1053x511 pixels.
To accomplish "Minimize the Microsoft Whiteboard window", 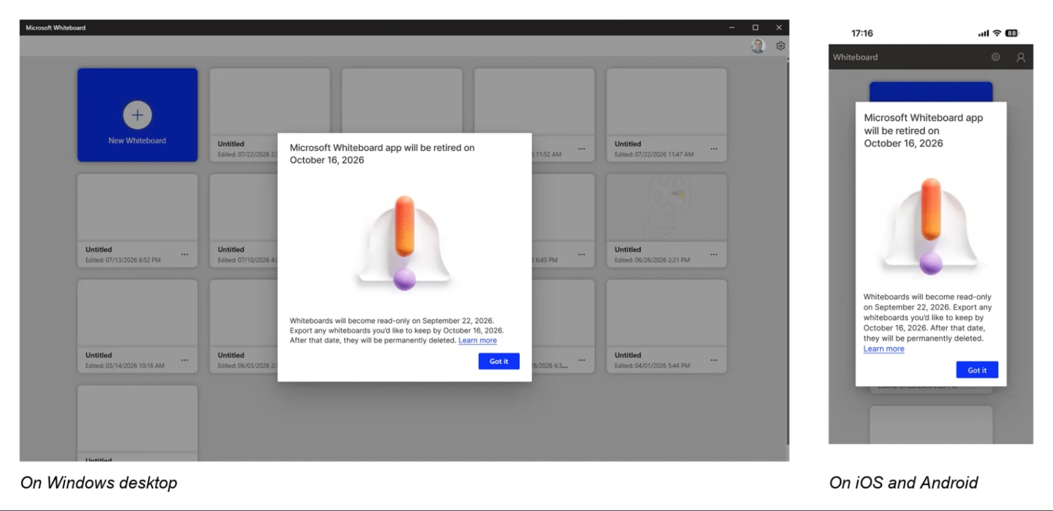I will click(x=732, y=27).
